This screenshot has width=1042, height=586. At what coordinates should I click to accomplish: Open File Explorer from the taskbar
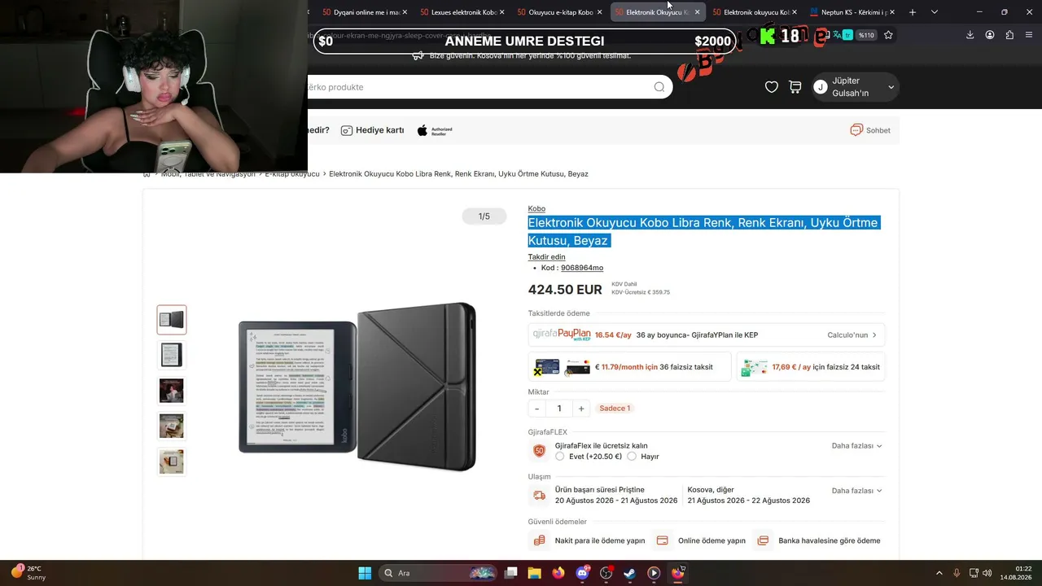(534, 573)
